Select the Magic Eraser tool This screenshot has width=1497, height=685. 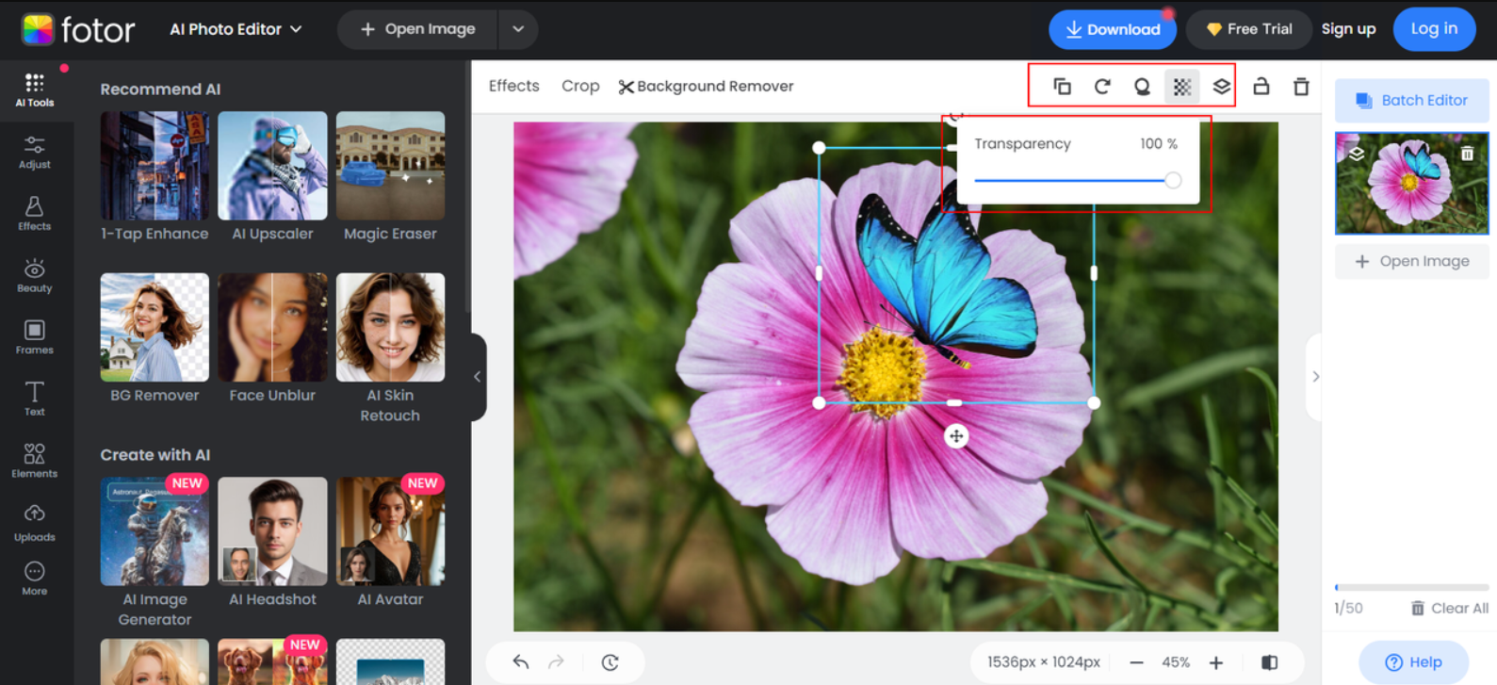[390, 177]
